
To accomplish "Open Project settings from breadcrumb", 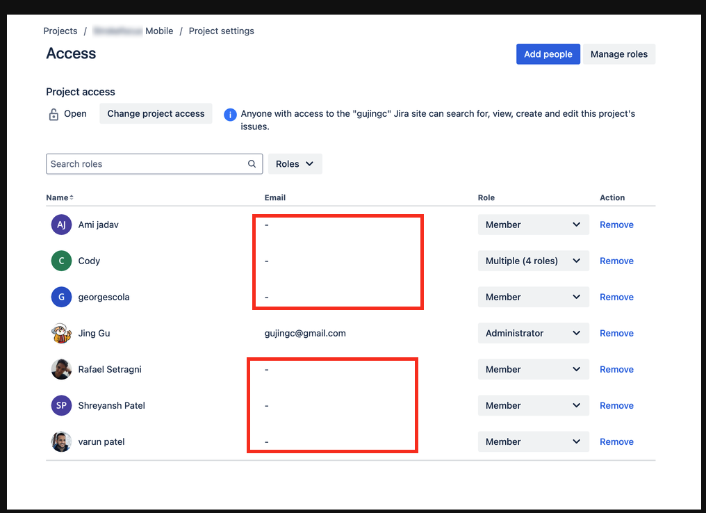I will tap(221, 31).
